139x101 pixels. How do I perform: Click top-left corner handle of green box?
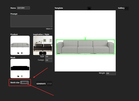(56, 40)
